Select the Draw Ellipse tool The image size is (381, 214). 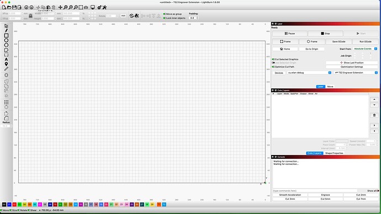[x=6, y=40]
